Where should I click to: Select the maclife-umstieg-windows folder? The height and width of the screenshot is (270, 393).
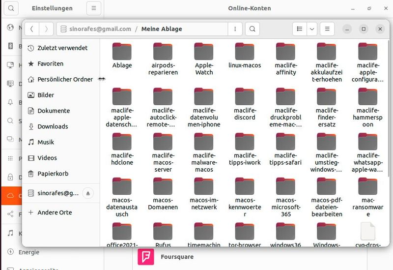326,152
